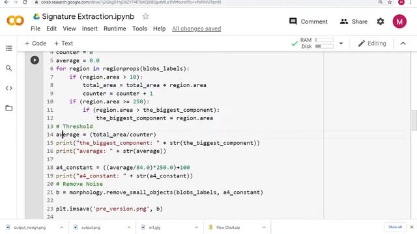Click the 'average = 0.0' line
The height and width of the screenshot is (234, 417).
point(78,60)
